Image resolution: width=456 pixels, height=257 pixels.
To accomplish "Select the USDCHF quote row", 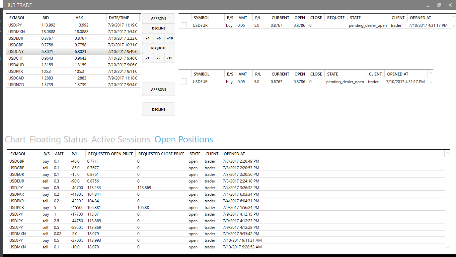I will coord(73,58).
